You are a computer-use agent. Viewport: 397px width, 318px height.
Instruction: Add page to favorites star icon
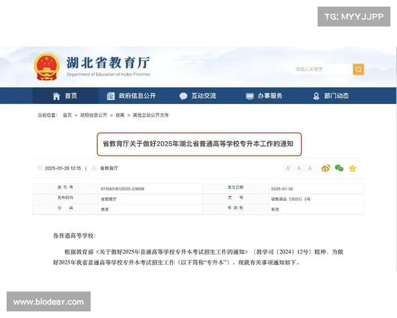tap(352, 168)
